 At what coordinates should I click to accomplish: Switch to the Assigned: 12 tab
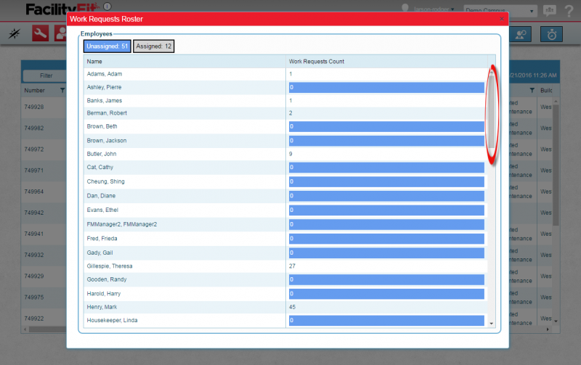pyautogui.click(x=153, y=46)
